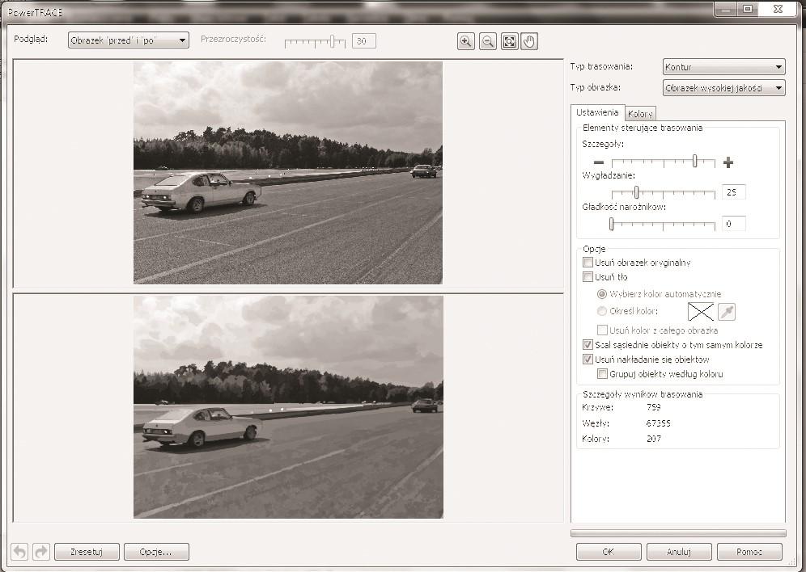Click the redo arrow icon
The image size is (806, 572).
(41, 552)
